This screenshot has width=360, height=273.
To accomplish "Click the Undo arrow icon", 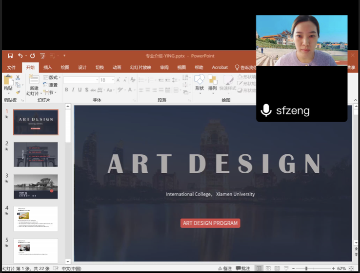I will coord(20,56).
